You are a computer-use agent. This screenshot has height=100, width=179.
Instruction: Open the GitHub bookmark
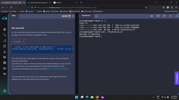click(46, 11)
